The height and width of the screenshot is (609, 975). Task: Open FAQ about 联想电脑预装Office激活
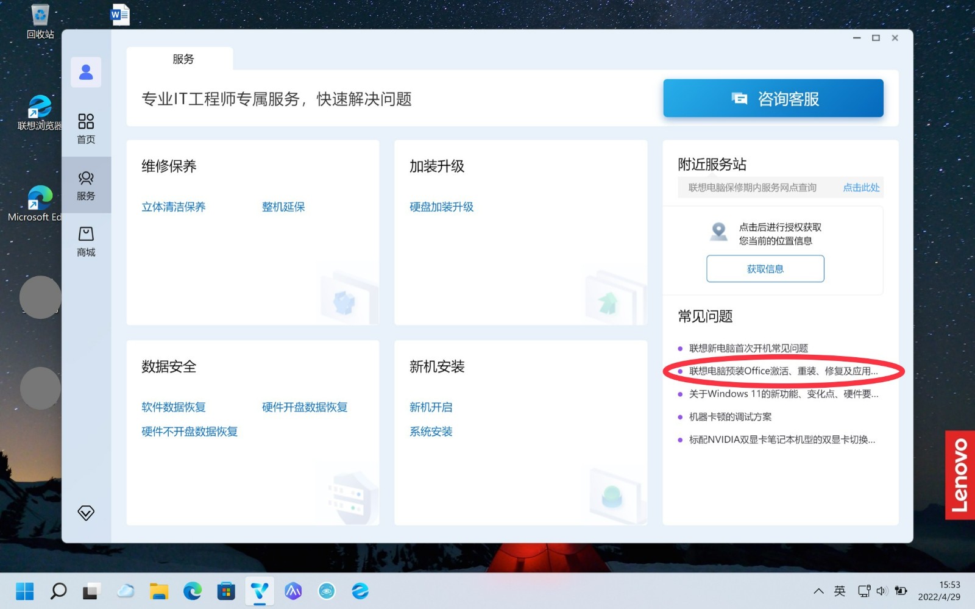[783, 371]
